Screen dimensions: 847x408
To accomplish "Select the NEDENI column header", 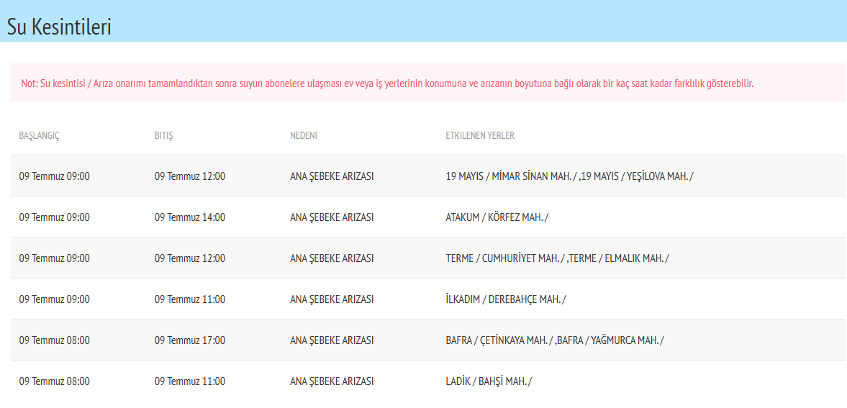I will pyautogui.click(x=303, y=136).
